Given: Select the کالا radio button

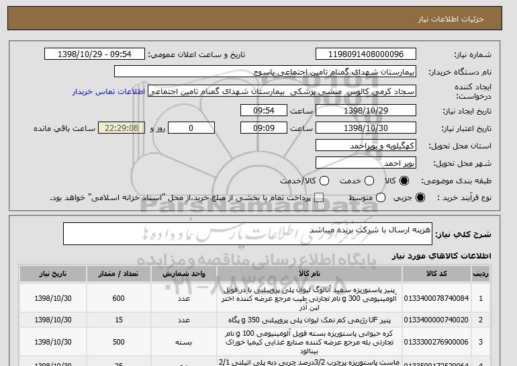Looking at the screenshot, I should 404,181.
